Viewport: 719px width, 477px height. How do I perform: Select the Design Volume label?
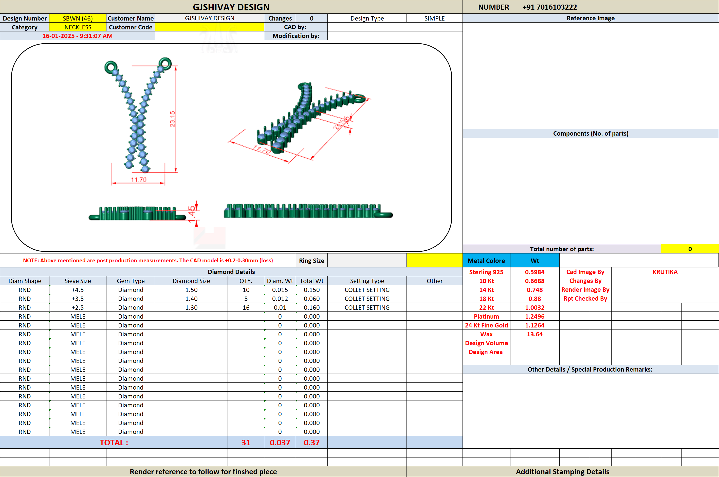(486, 343)
